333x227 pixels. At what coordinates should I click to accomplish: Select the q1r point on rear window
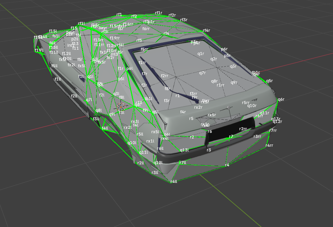click(x=201, y=54)
